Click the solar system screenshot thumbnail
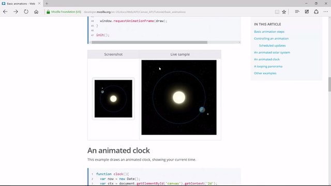The width and height of the screenshot is (331, 186). coord(113,99)
